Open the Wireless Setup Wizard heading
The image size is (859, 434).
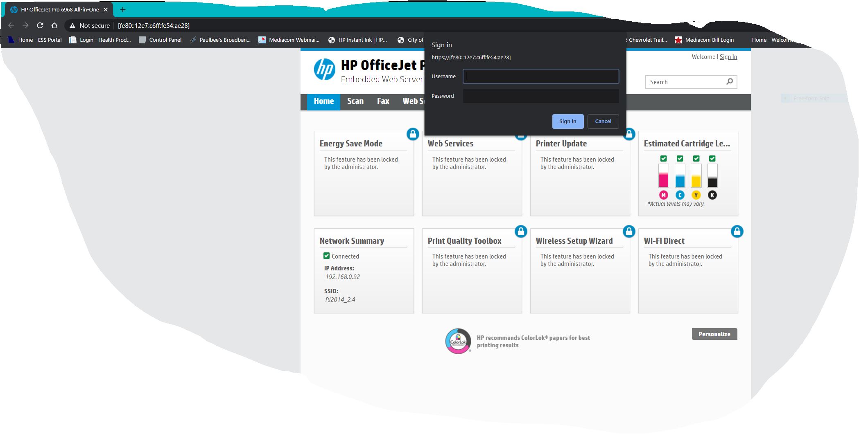[574, 241]
